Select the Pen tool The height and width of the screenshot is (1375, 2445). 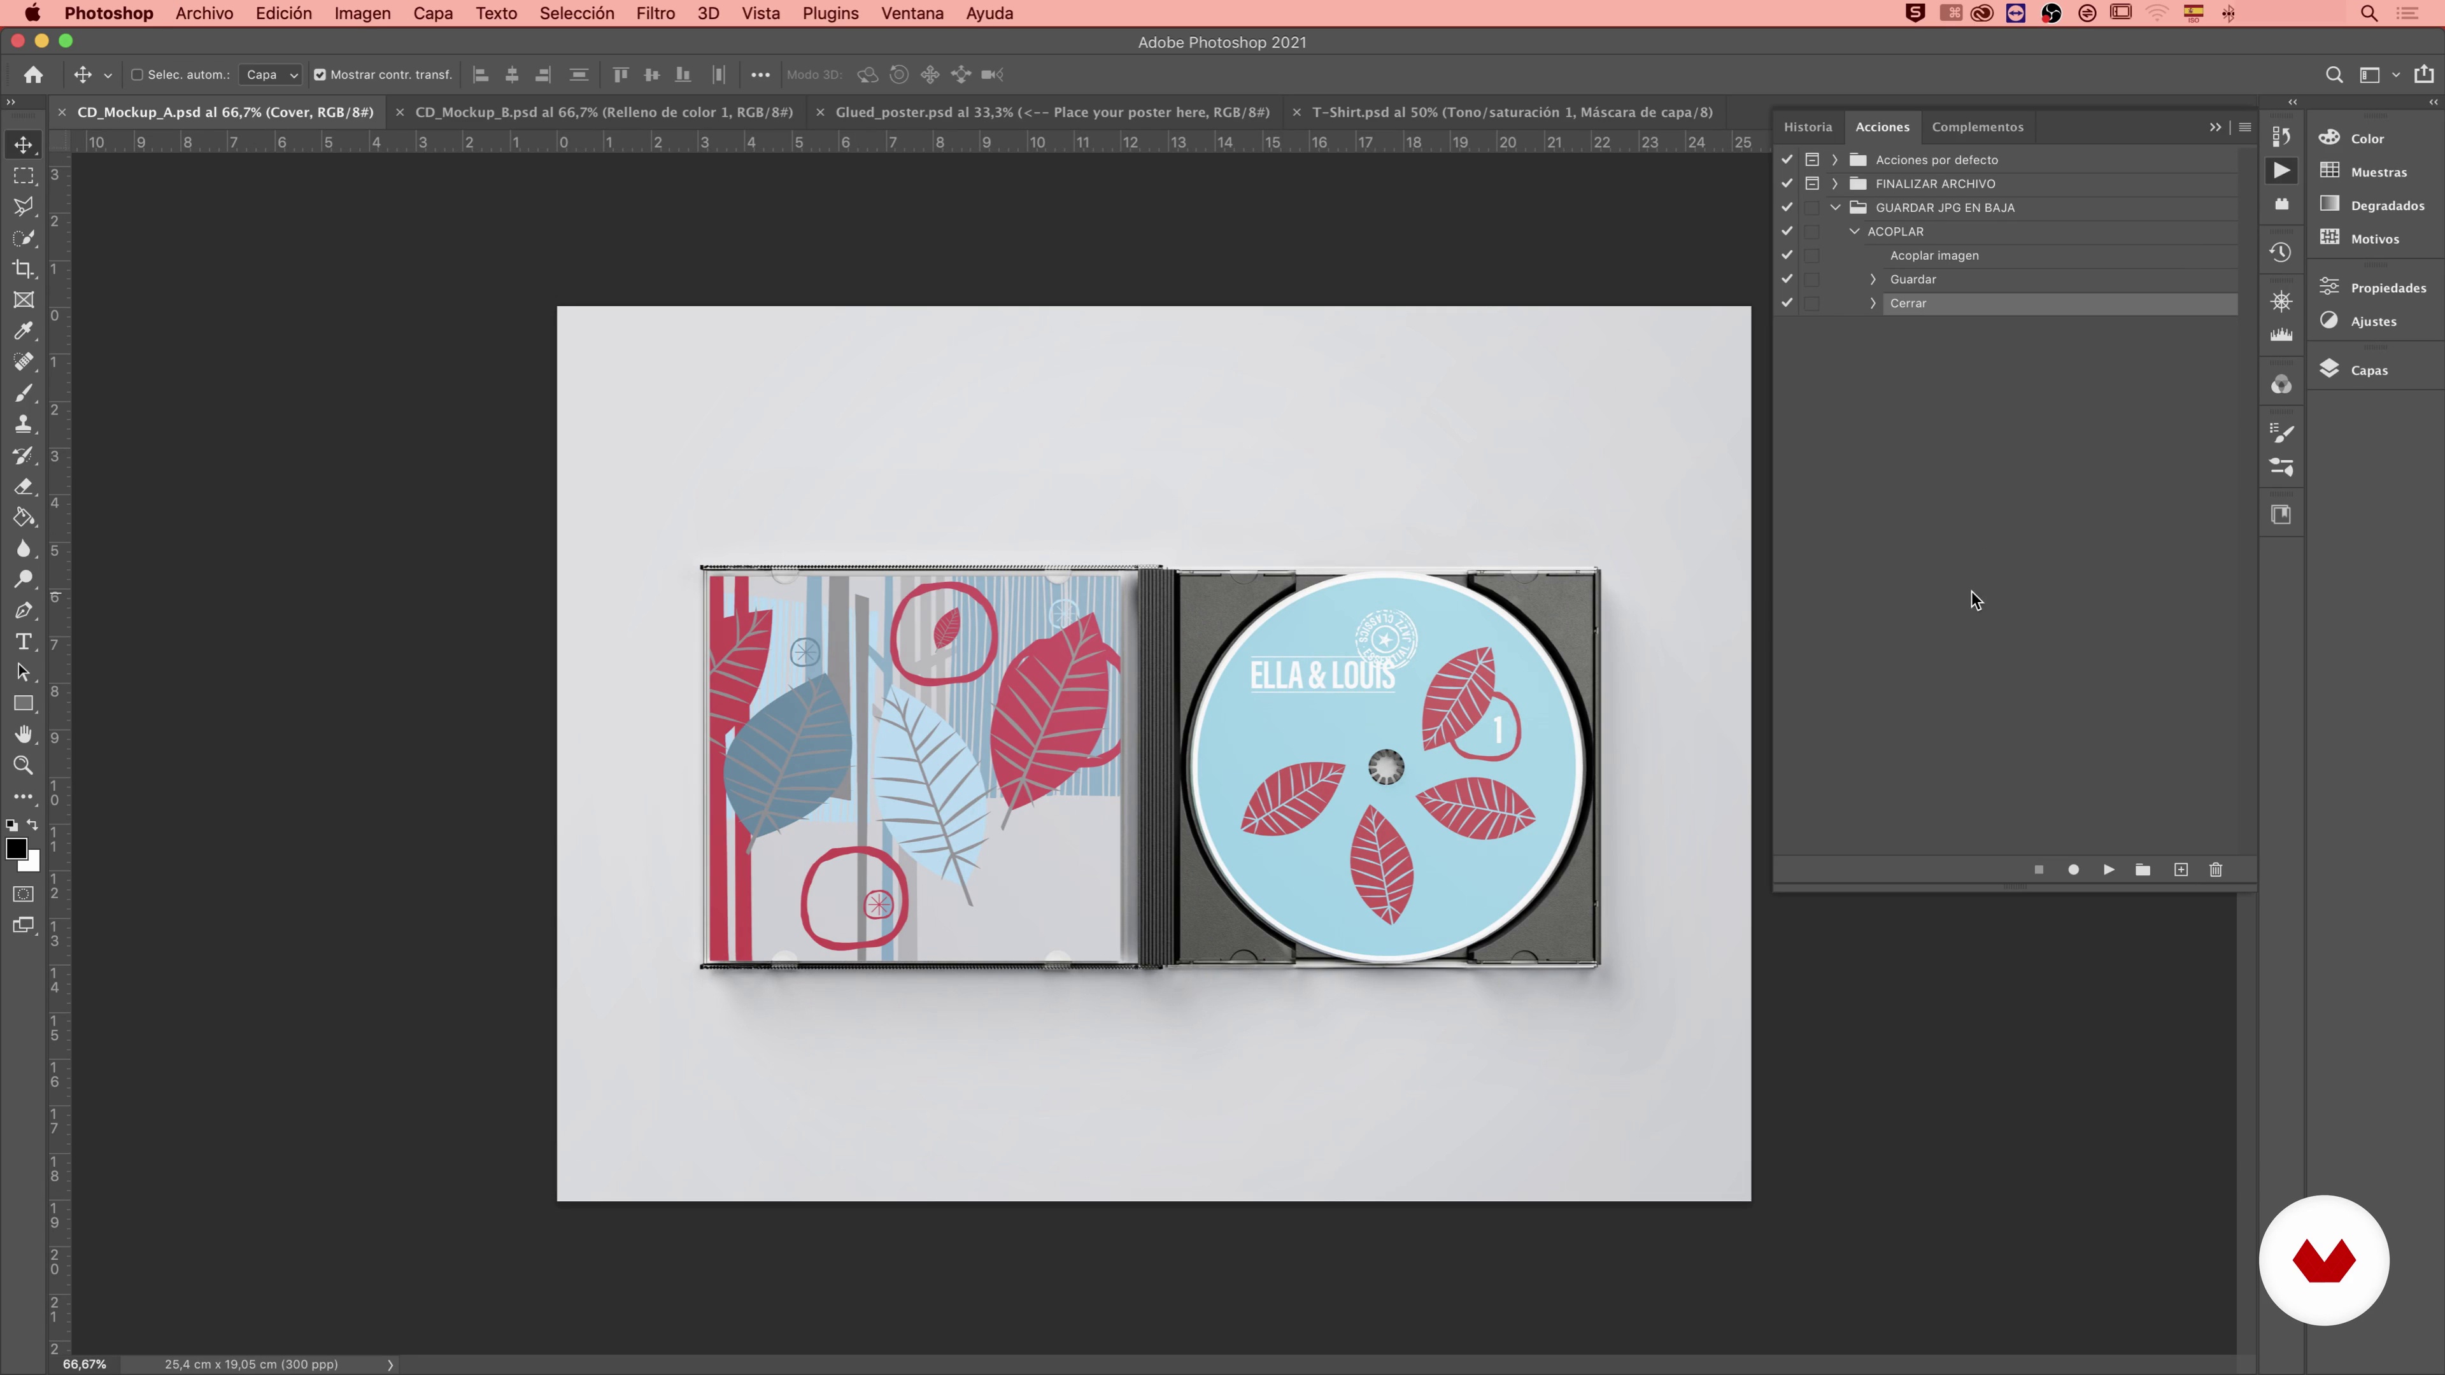[x=24, y=611]
